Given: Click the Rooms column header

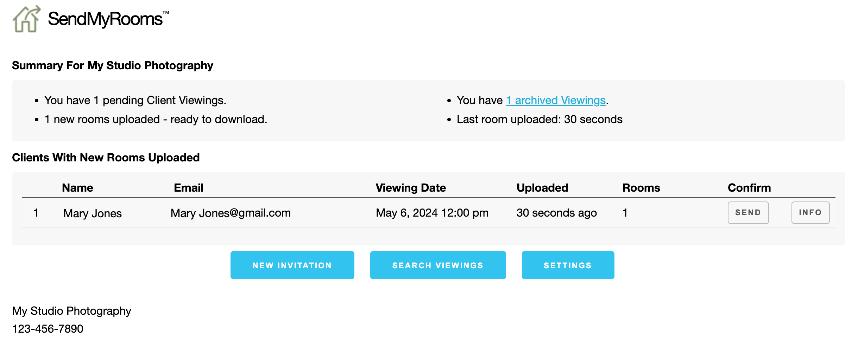Looking at the screenshot, I should pos(641,188).
